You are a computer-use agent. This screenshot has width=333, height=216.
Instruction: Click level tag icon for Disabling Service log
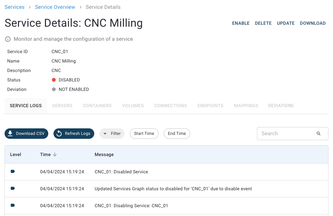13,205
